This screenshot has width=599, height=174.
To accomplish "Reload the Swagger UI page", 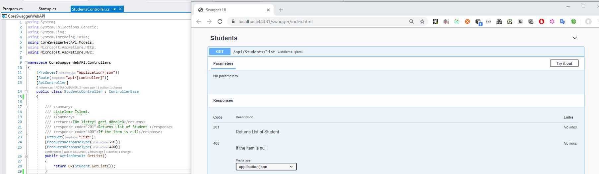I will click(x=220, y=21).
